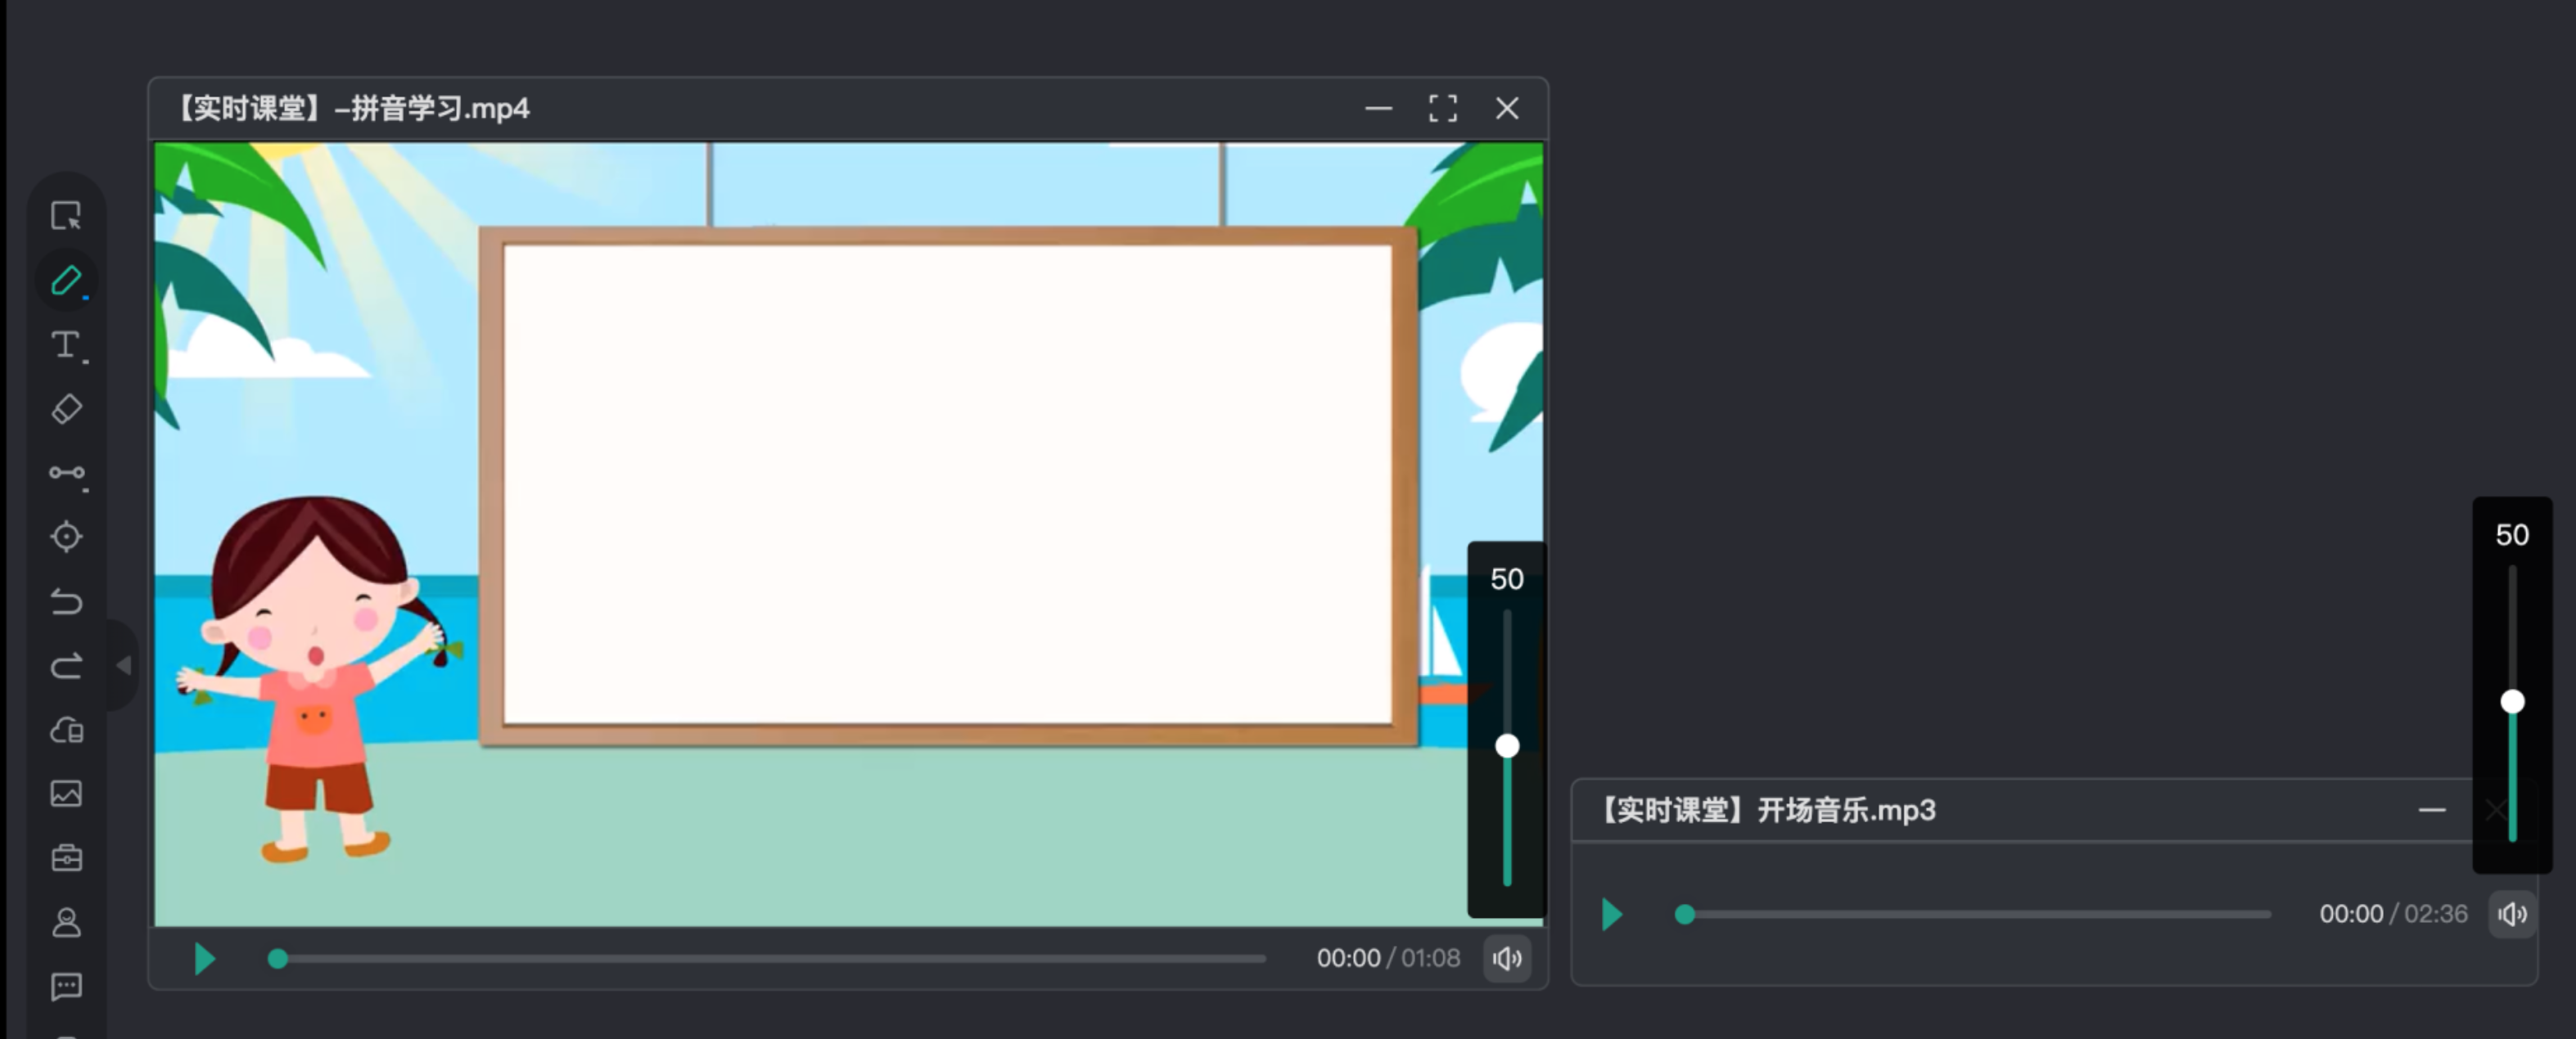Select the selection/pointer tool in sidebar

(x=66, y=216)
